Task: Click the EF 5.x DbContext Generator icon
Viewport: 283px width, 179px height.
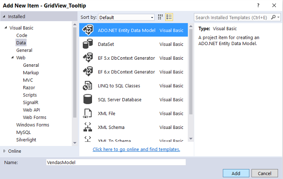Action: pyautogui.click(x=88, y=58)
